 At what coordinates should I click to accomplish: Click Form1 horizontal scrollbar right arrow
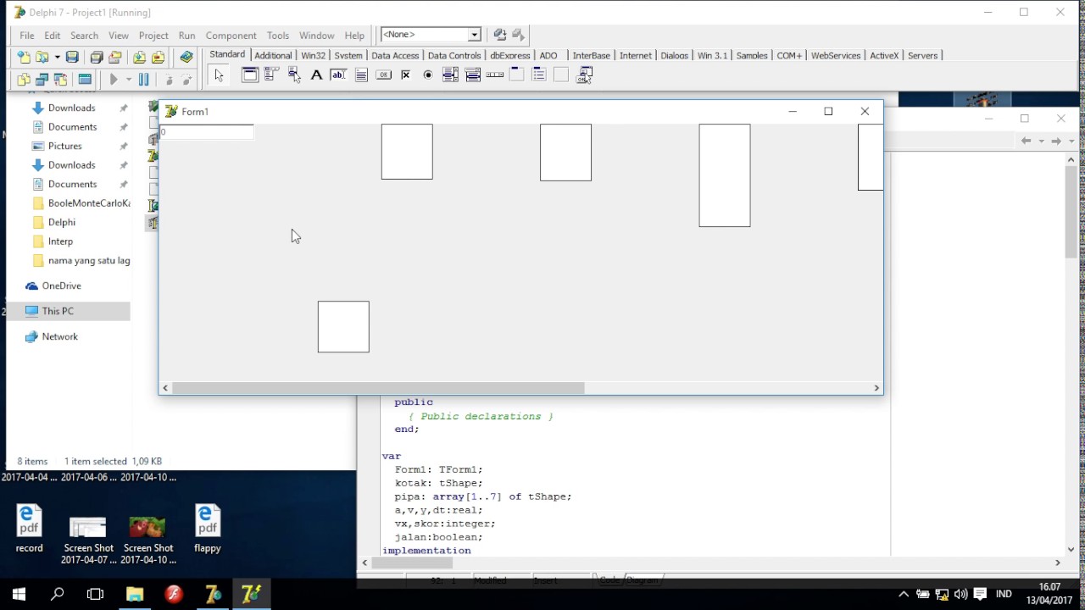point(876,388)
